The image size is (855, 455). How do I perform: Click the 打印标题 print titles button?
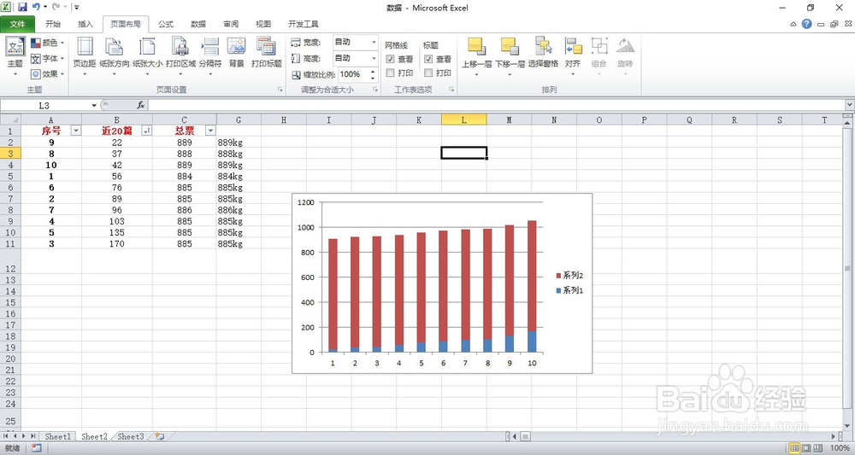coord(266,53)
